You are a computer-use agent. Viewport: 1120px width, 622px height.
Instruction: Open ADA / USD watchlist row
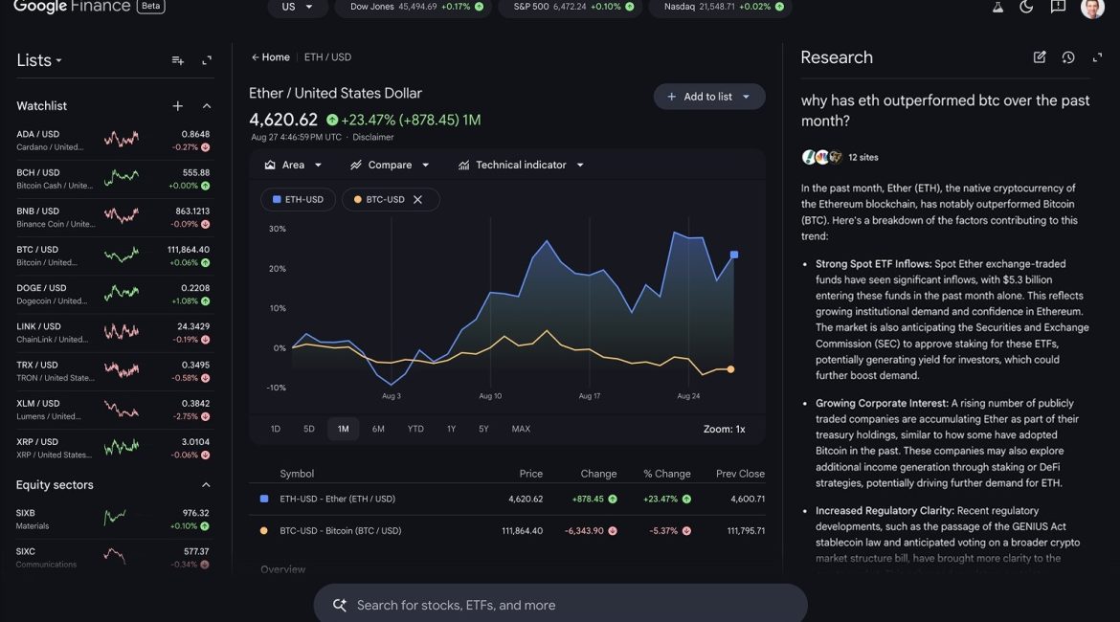coord(113,141)
